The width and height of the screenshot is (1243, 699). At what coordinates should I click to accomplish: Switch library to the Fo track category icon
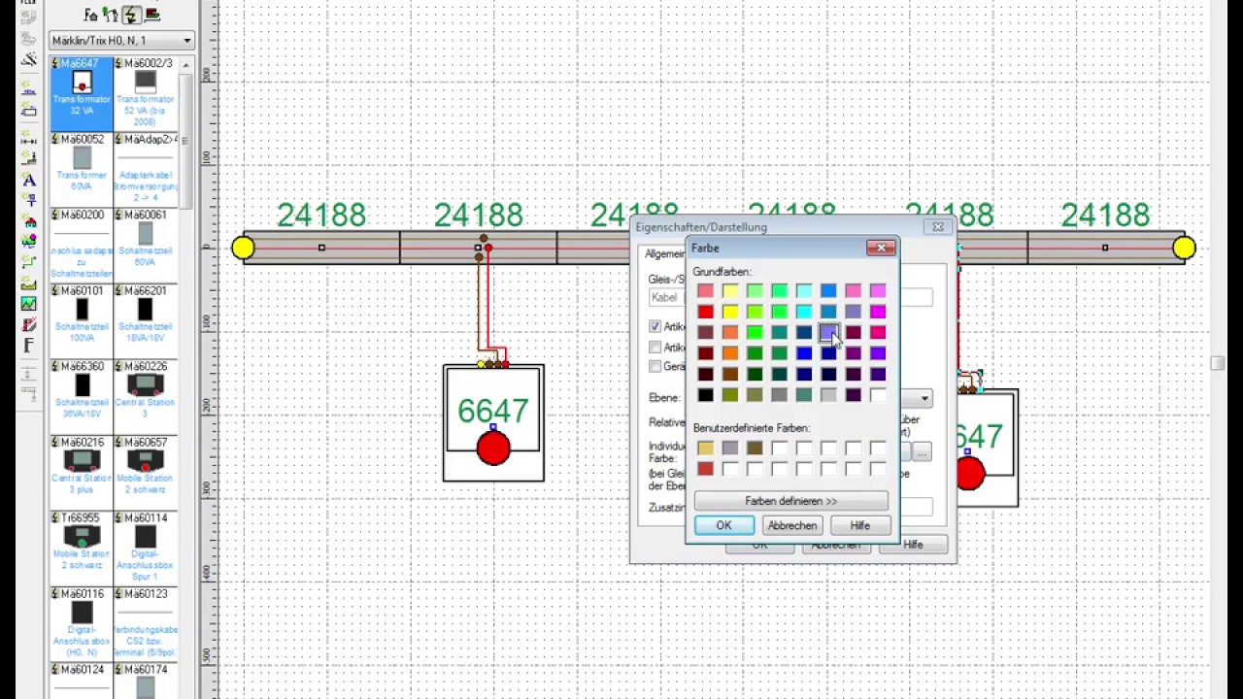pyautogui.click(x=91, y=15)
